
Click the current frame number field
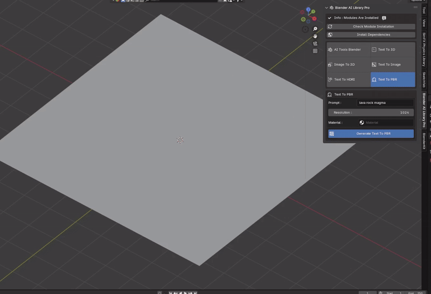[x=367, y=293]
